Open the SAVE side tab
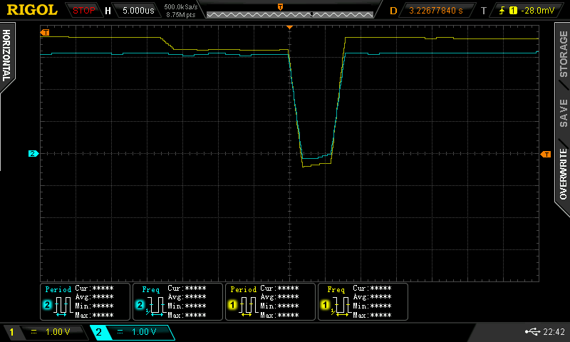This screenshot has width=570, height=342. (563, 113)
